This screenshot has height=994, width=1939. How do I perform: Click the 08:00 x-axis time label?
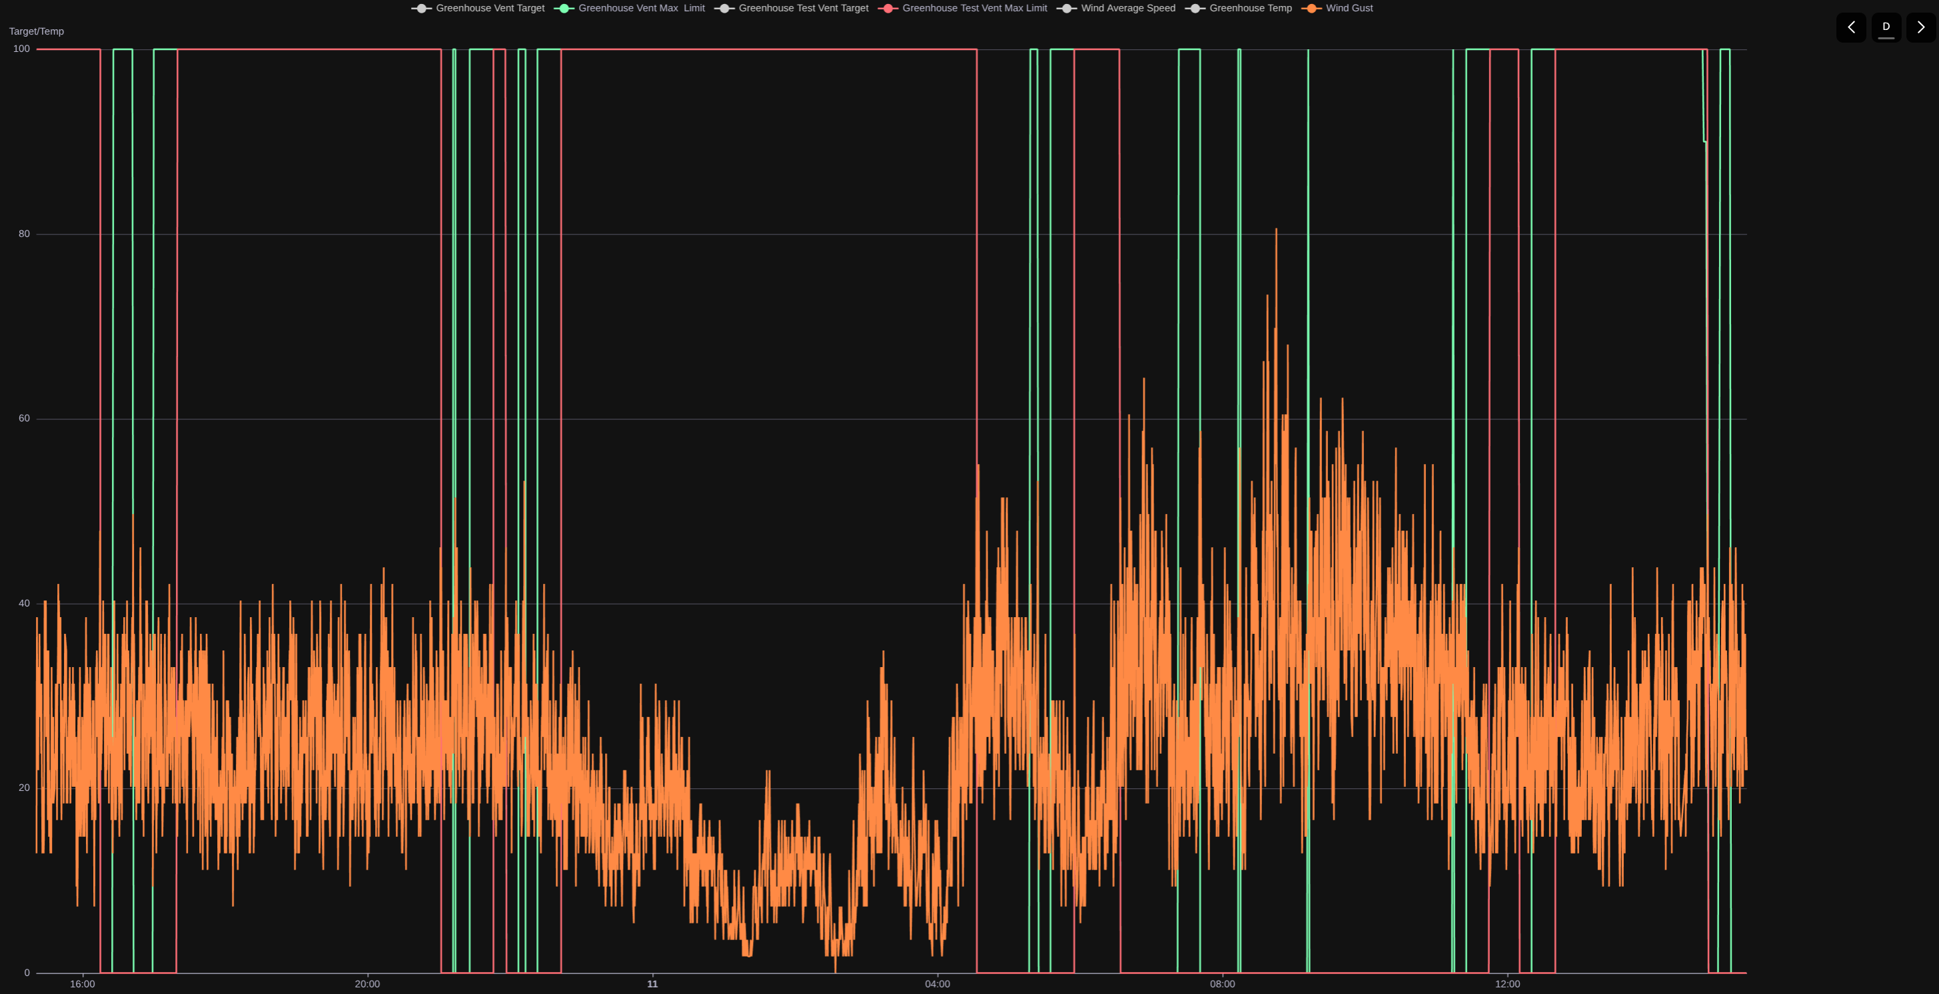[1221, 983]
